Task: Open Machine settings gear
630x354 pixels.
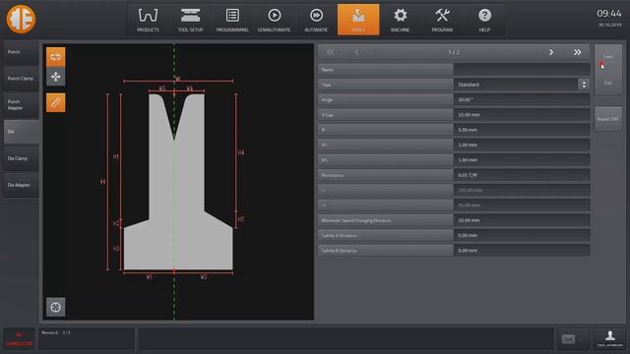Action: 401,20
